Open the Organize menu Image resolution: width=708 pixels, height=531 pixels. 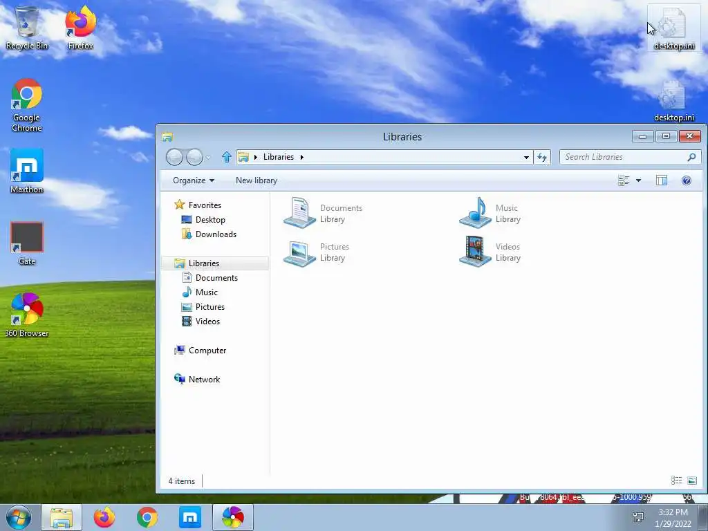click(x=194, y=180)
